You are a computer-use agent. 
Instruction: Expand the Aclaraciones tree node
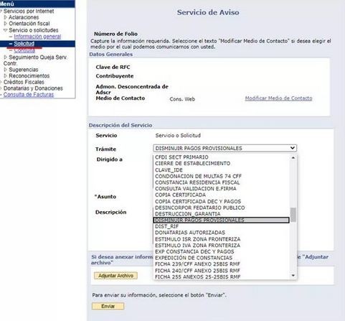click(6, 17)
